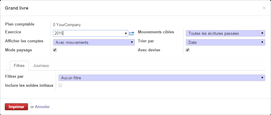
Task: Click the Plan comptable value 0 YourCompany
Action: point(67,25)
